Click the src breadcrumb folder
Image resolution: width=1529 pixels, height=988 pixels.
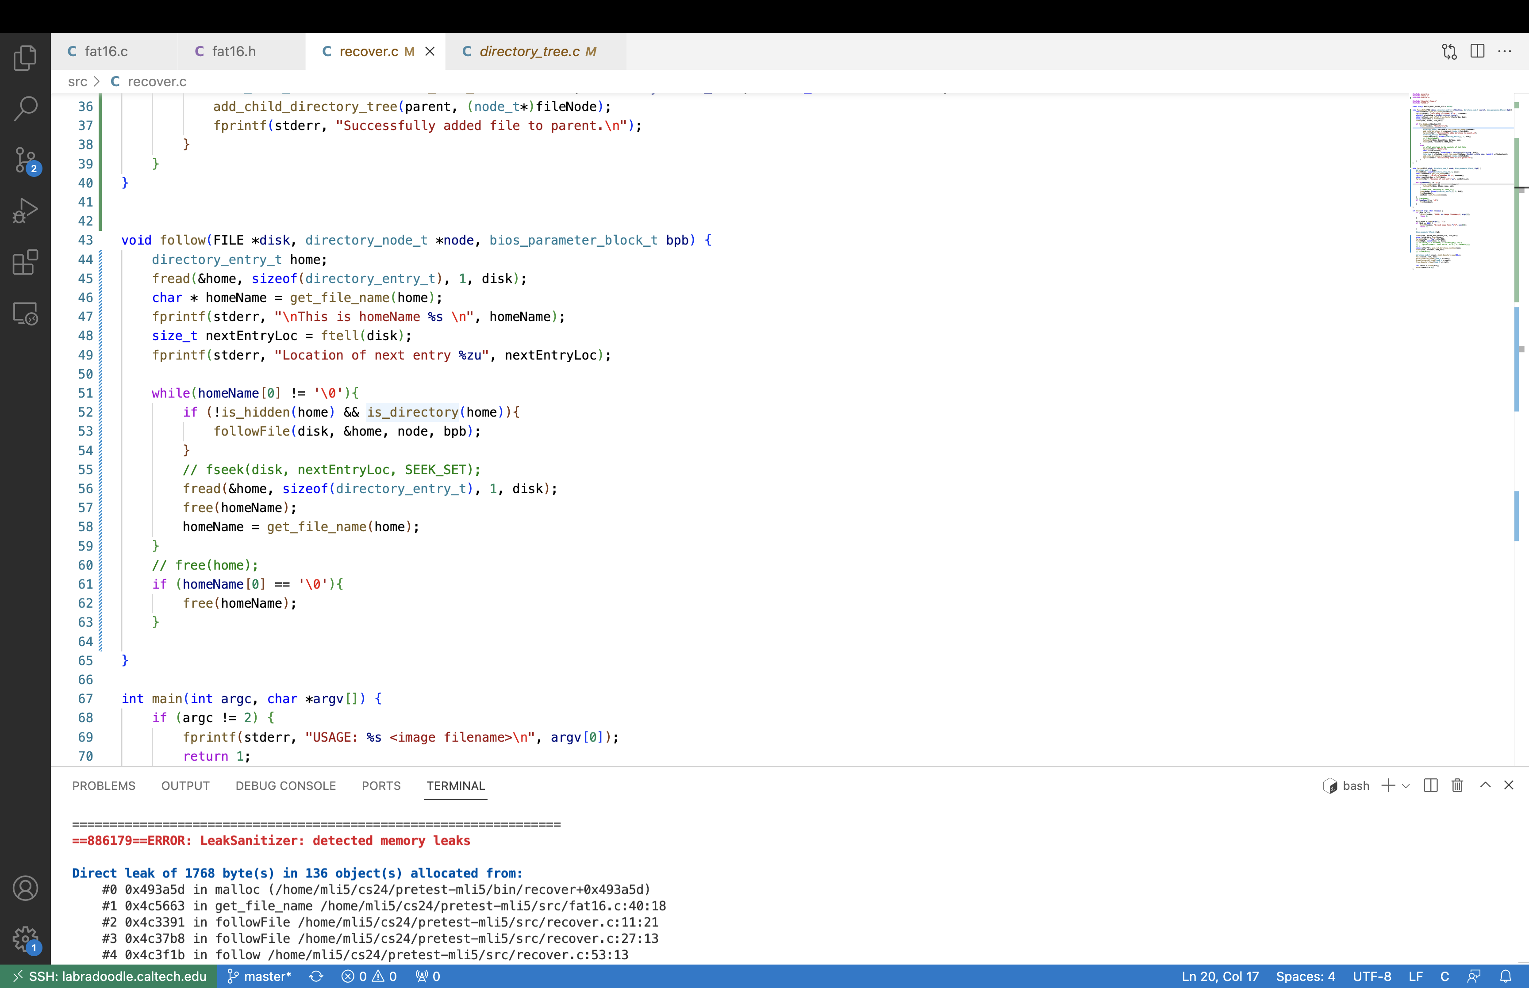tap(77, 81)
